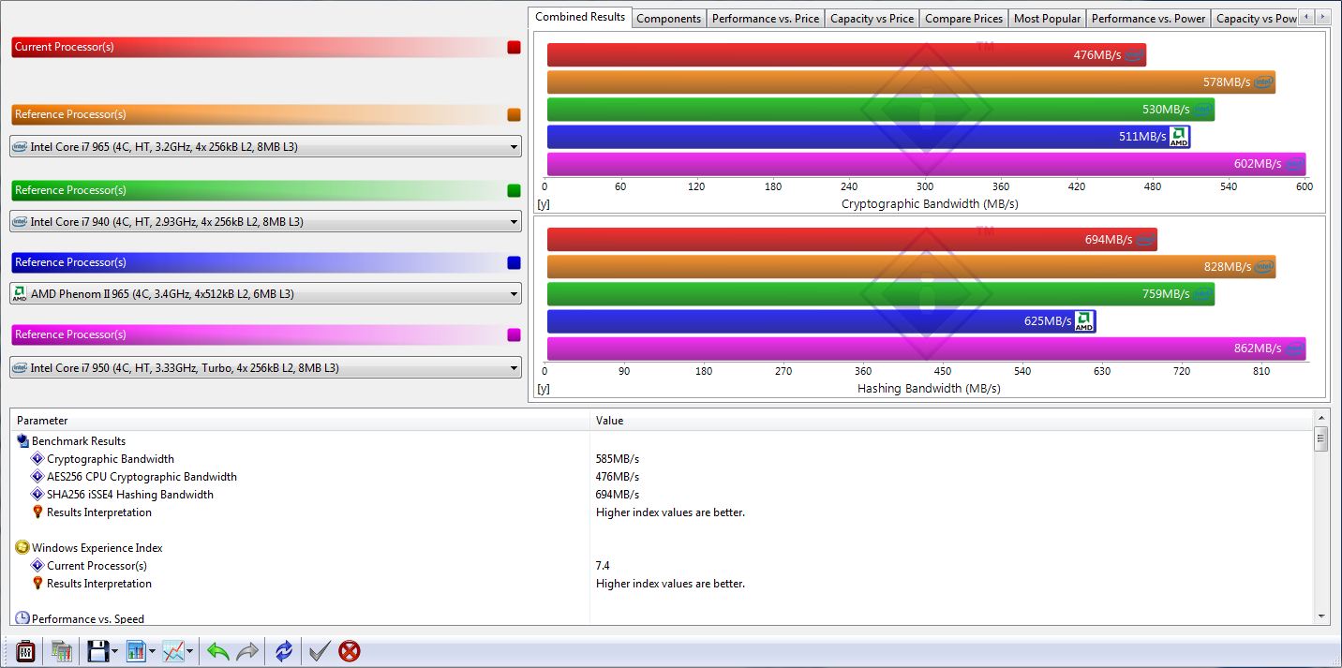Click the floppy disk save icon
The image size is (1342, 668).
(x=97, y=650)
